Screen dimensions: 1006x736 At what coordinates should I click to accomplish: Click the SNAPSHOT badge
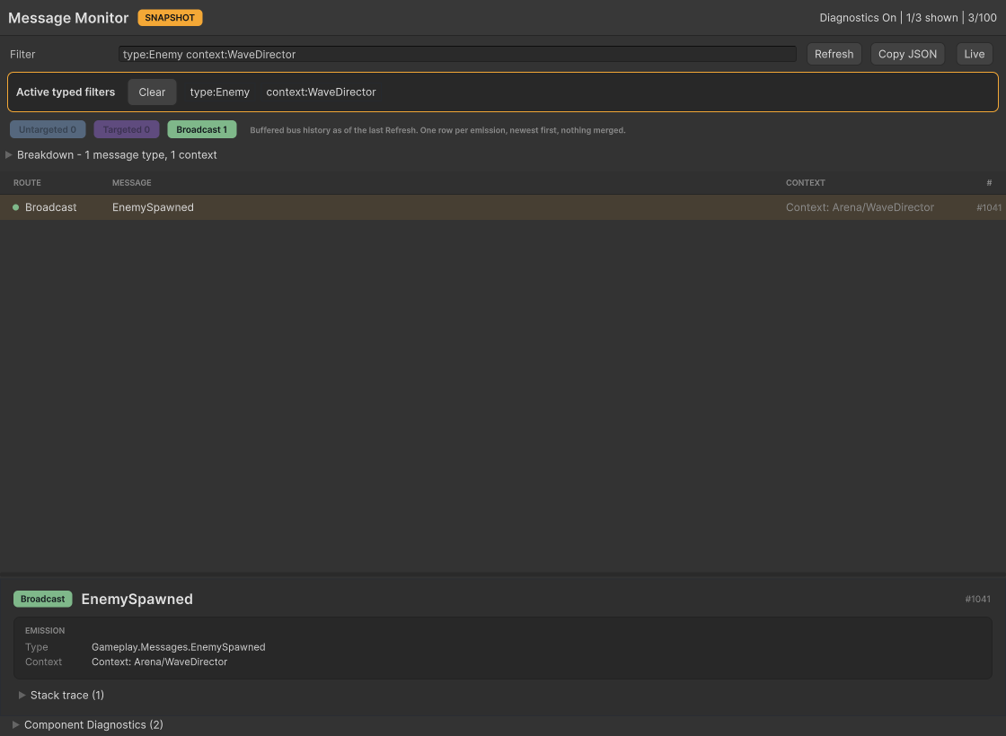click(x=170, y=18)
